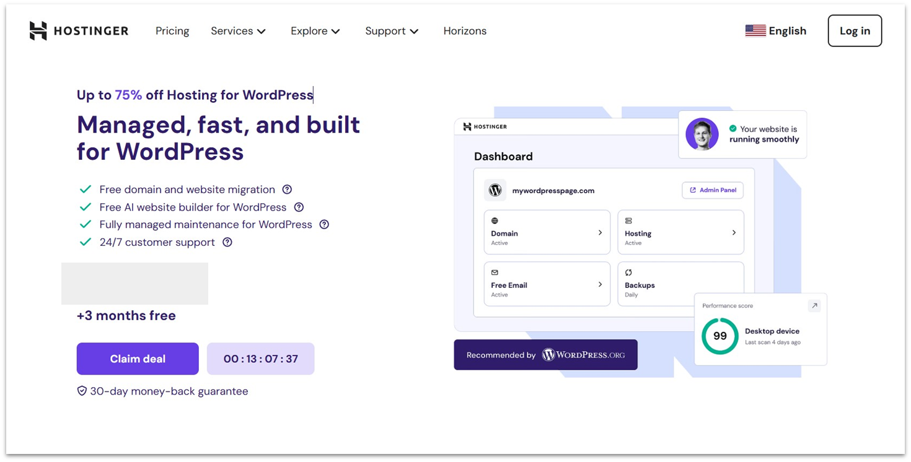
Task: Click the 99 performance score ring
Action: pos(720,336)
